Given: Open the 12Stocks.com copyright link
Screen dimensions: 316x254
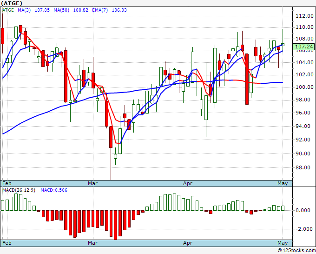Looking at the screenshot, I should [x=296, y=251].
